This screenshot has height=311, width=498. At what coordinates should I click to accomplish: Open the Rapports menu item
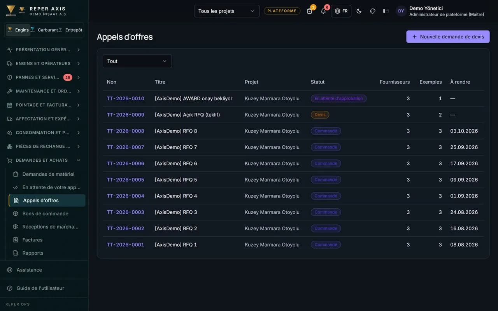47,253
